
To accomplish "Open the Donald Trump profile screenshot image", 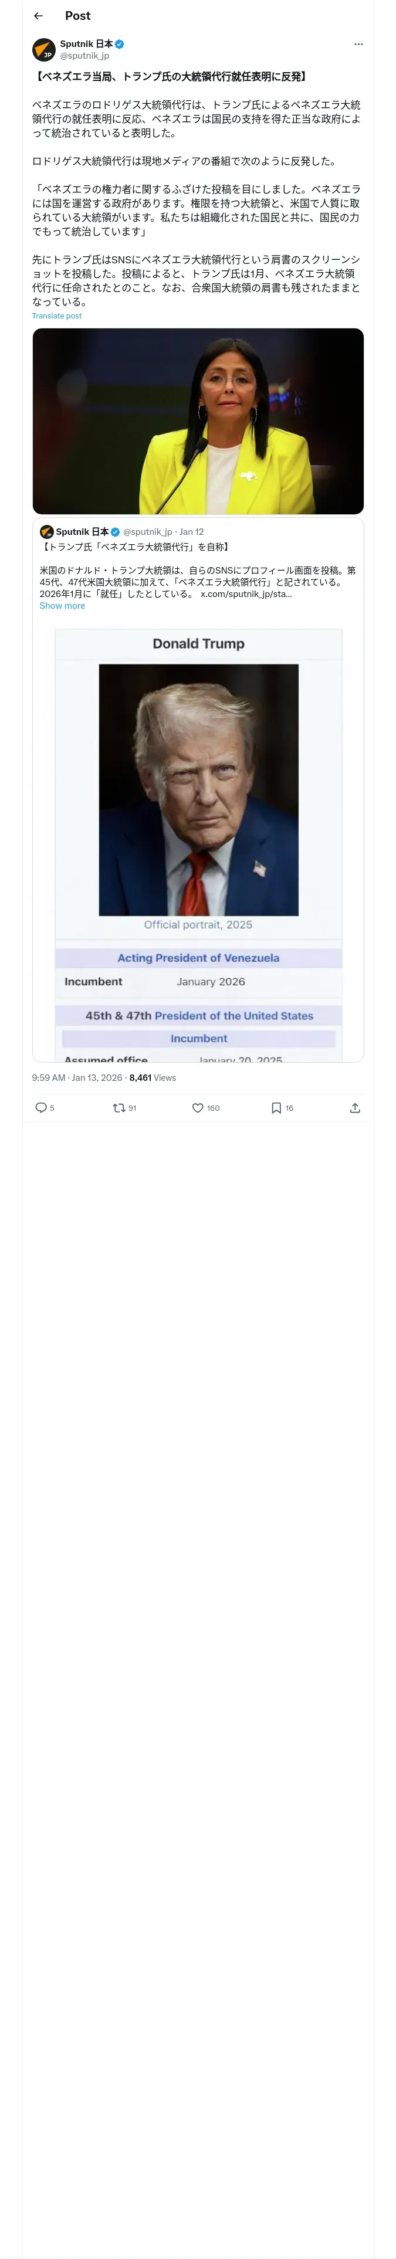I will pos(198,842).
